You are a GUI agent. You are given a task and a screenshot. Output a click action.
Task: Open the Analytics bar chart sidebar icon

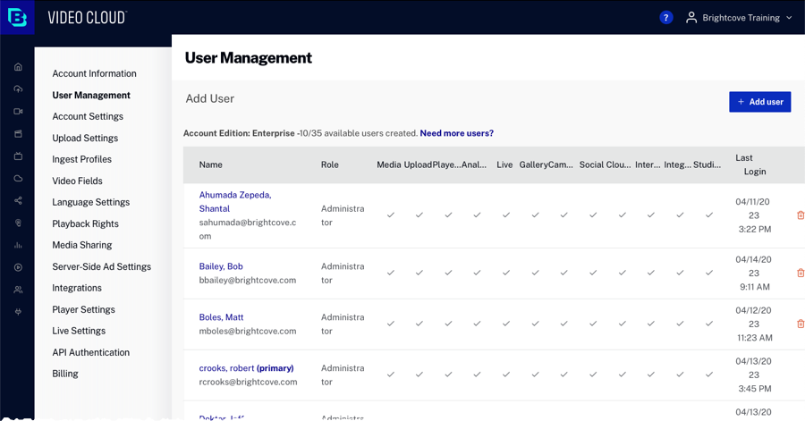point(18,245)
